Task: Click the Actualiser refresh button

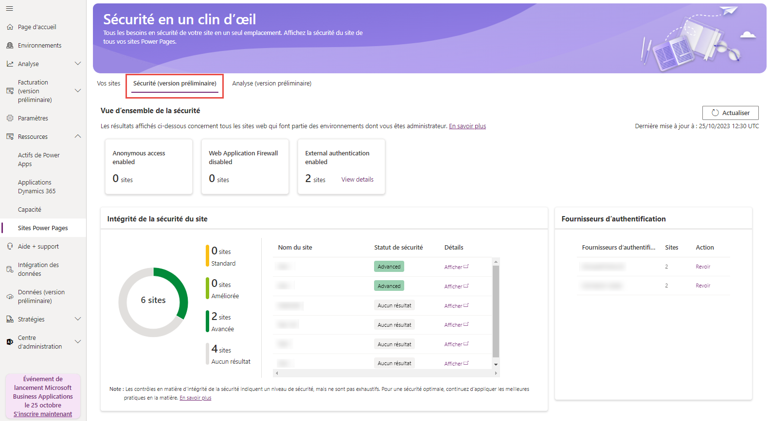Action: (730, 113)
